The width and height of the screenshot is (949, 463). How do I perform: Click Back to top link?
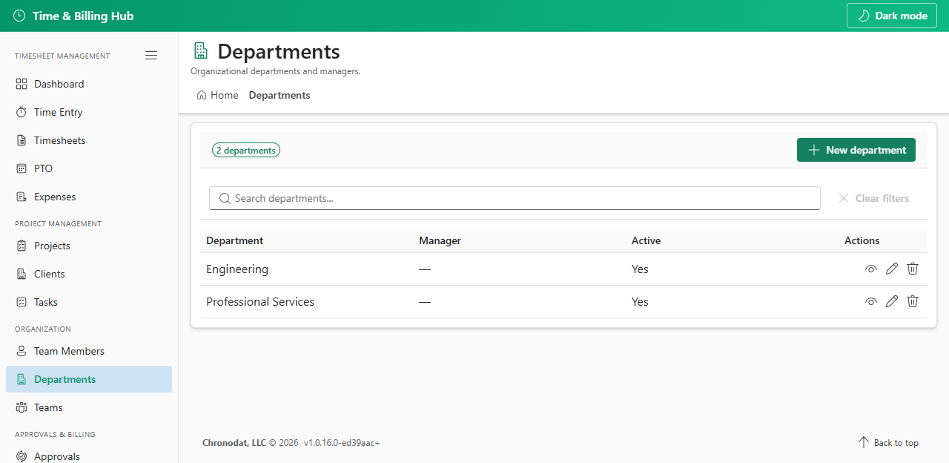click(888, 443)
